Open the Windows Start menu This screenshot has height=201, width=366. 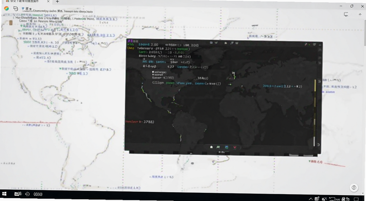(x=4, y=194)
